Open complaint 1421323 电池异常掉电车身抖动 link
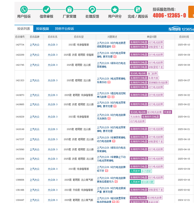 111,80
